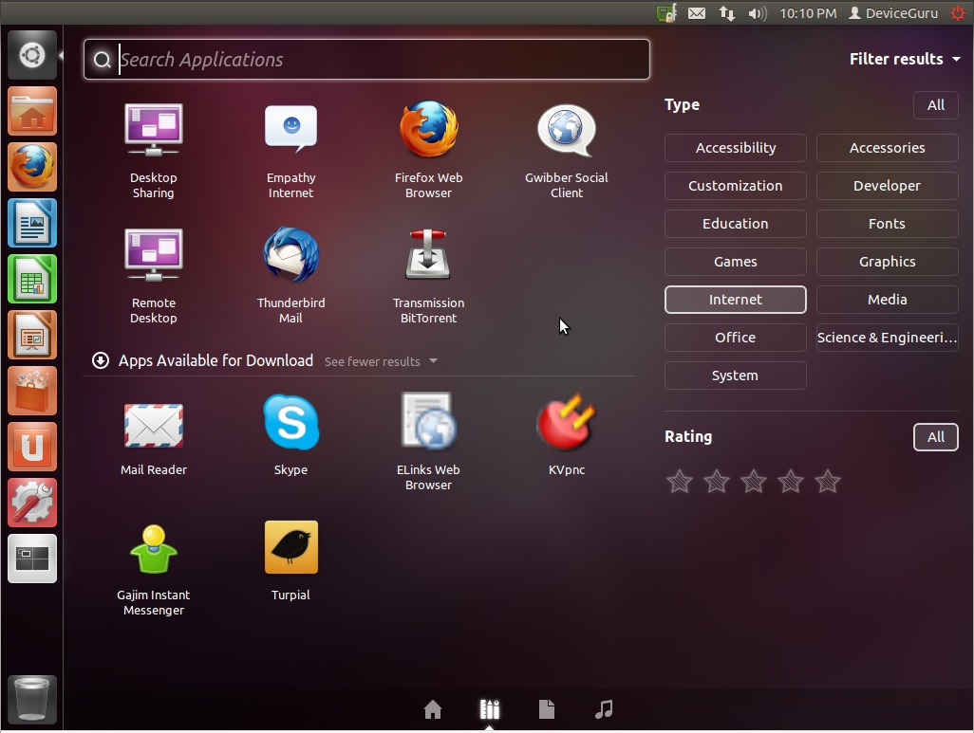Toggle the Graphics type filter
974x733 pixels.
point(887,262)
